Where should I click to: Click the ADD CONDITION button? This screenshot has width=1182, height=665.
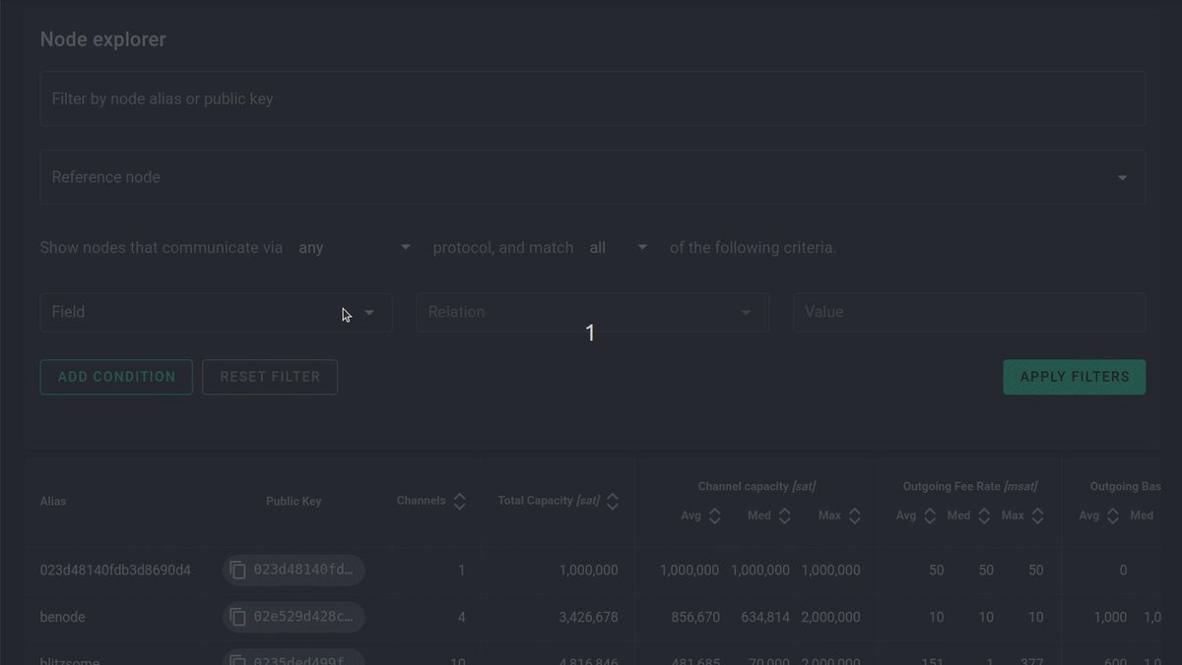click(115, 377)
